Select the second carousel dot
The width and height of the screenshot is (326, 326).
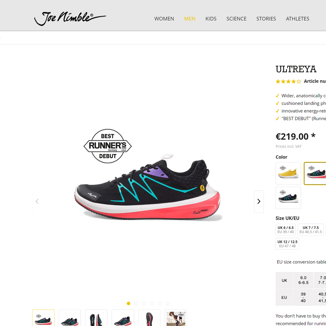(136, 303)
